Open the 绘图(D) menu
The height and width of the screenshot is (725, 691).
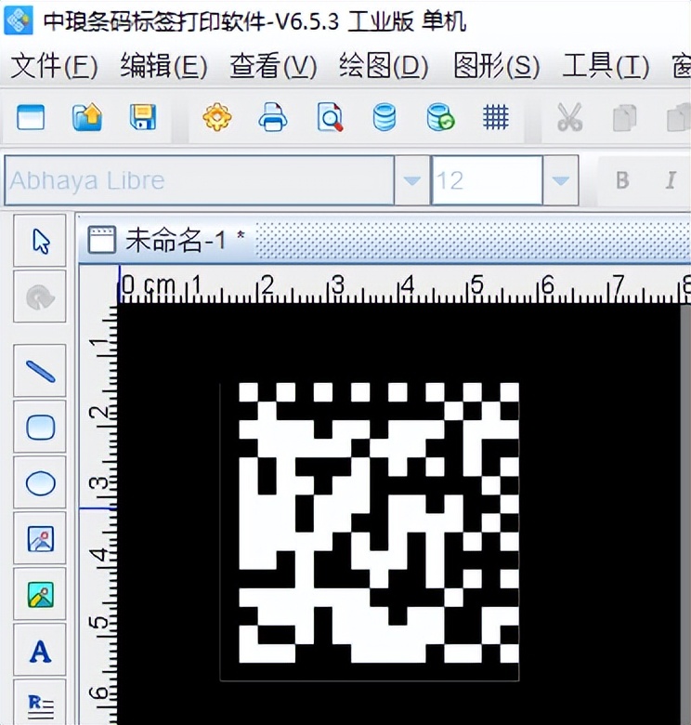click(x=384, y=66)
